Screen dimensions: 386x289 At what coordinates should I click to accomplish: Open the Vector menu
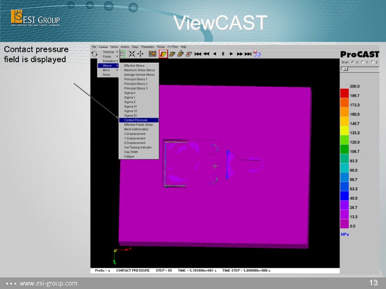pos(114,47)
